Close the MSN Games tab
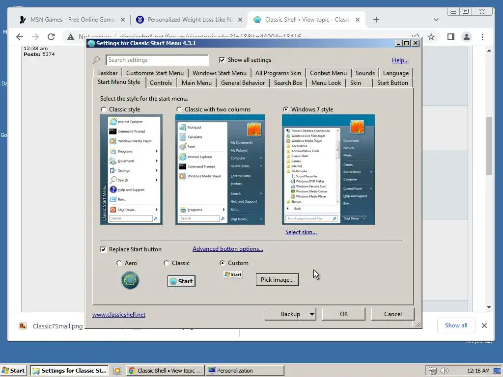 pos(122,20)
